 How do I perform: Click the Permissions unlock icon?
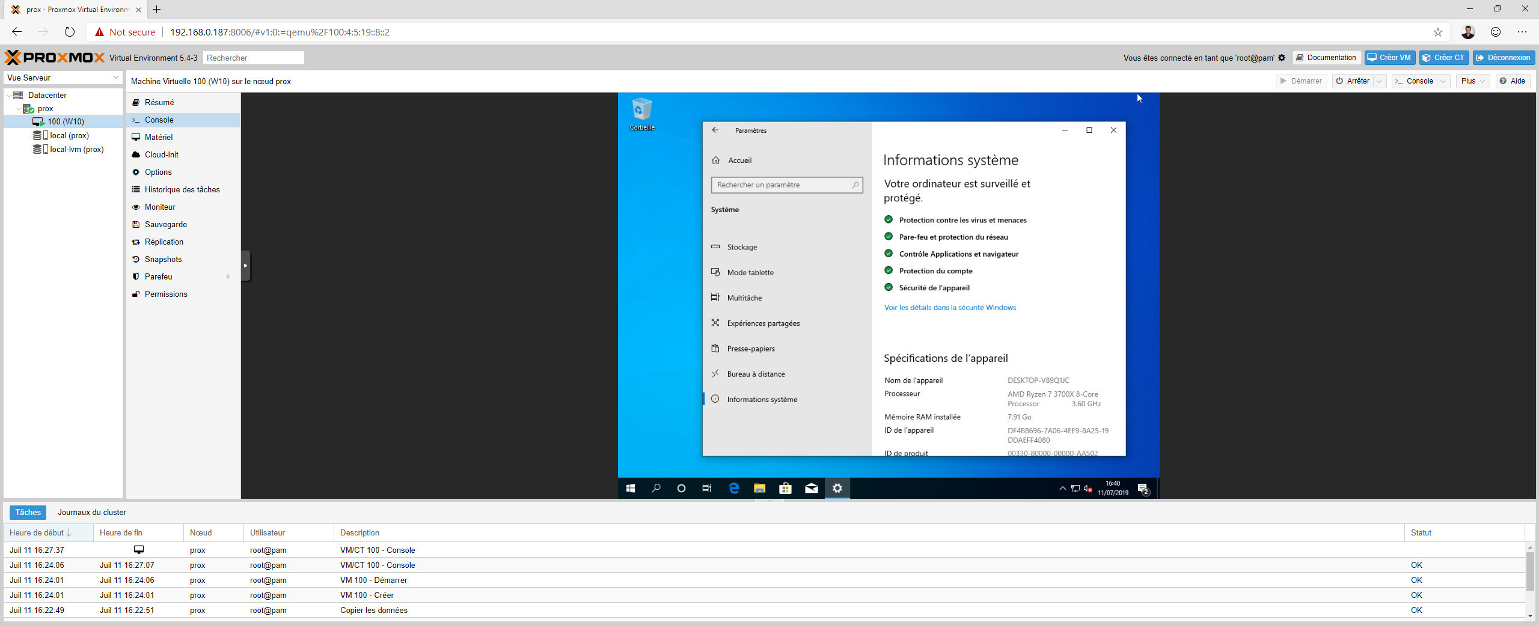coord(136,294)
